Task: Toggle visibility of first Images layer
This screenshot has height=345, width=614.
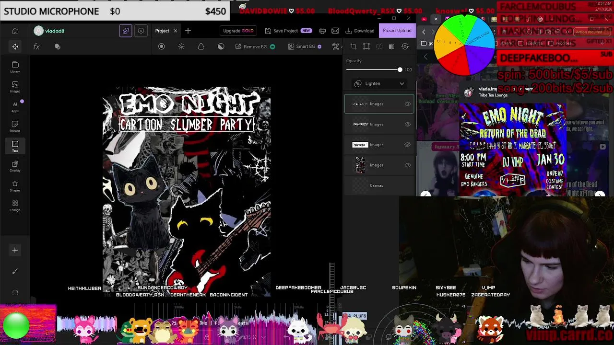Action: pos(407,104)
